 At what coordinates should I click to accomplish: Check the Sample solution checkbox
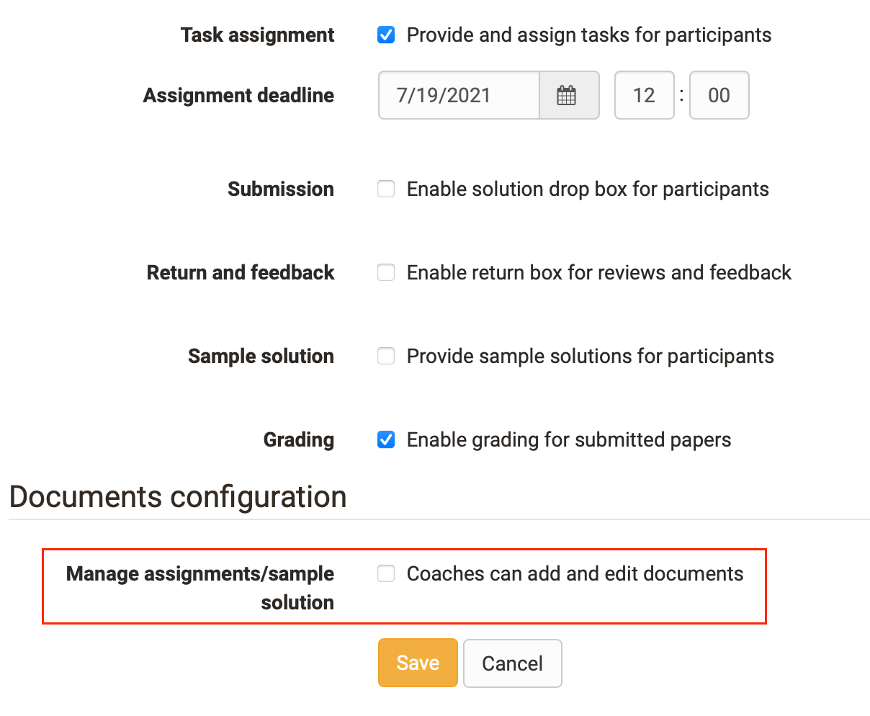point(386,356)
